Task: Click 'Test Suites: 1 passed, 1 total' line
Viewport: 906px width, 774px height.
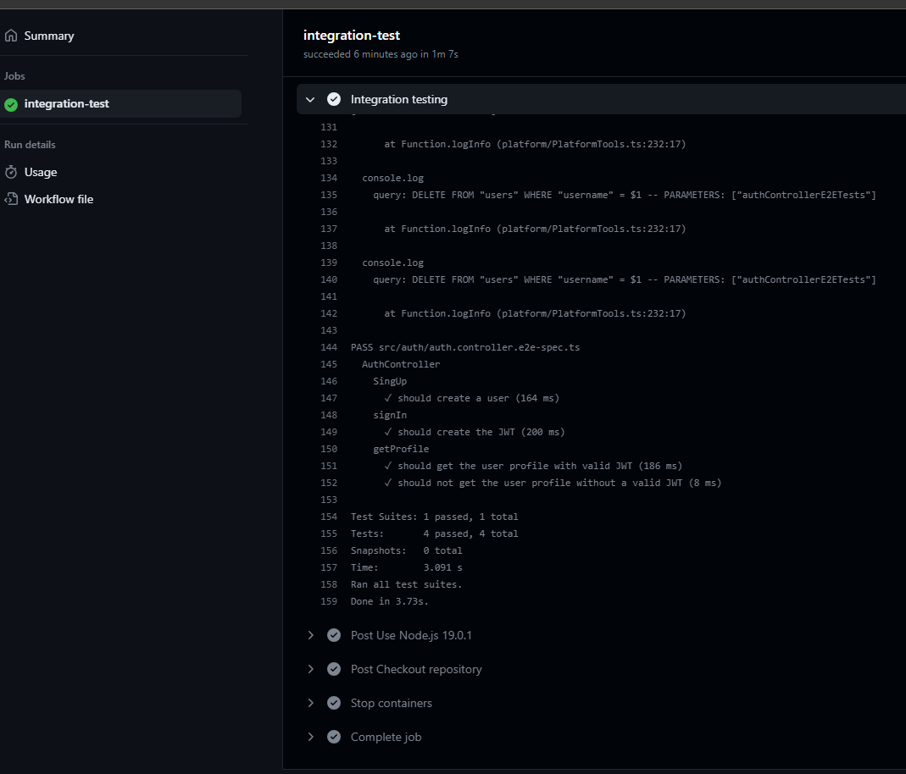Action: 435,517
